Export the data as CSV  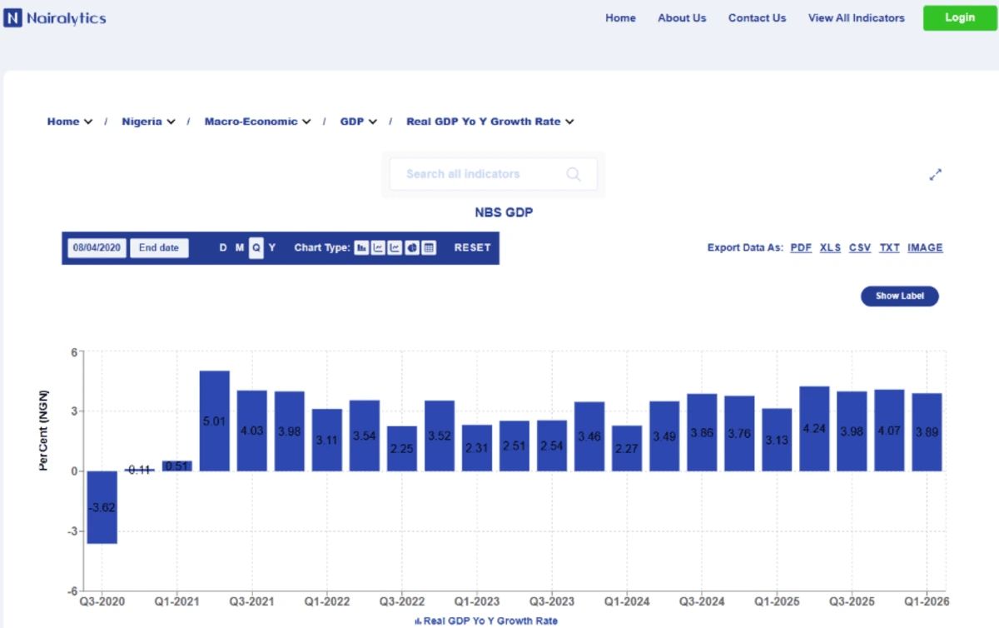coord(860,247)
